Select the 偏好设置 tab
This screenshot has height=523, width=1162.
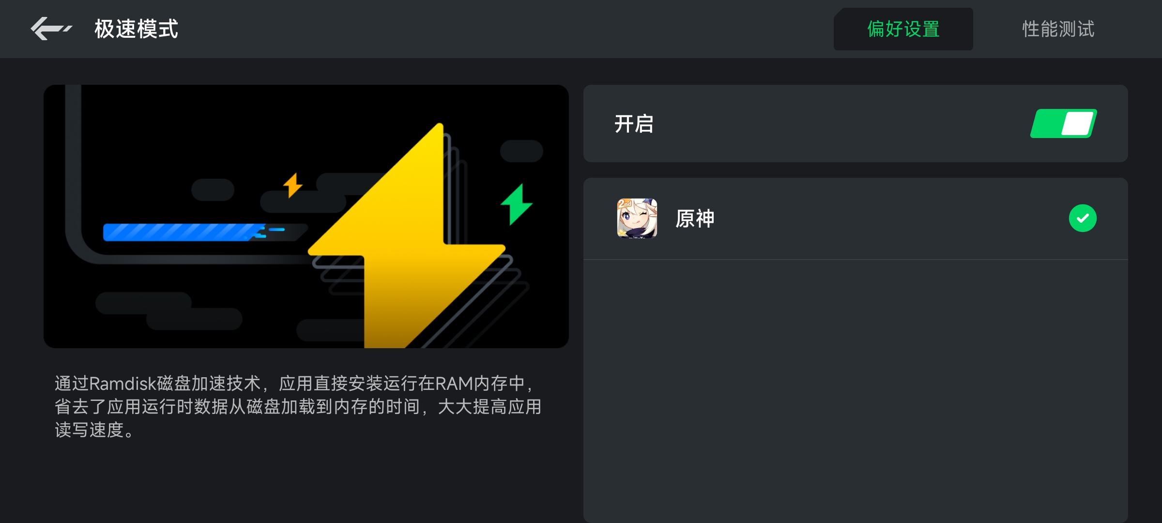pyautogui.click(x=903, y=29)
